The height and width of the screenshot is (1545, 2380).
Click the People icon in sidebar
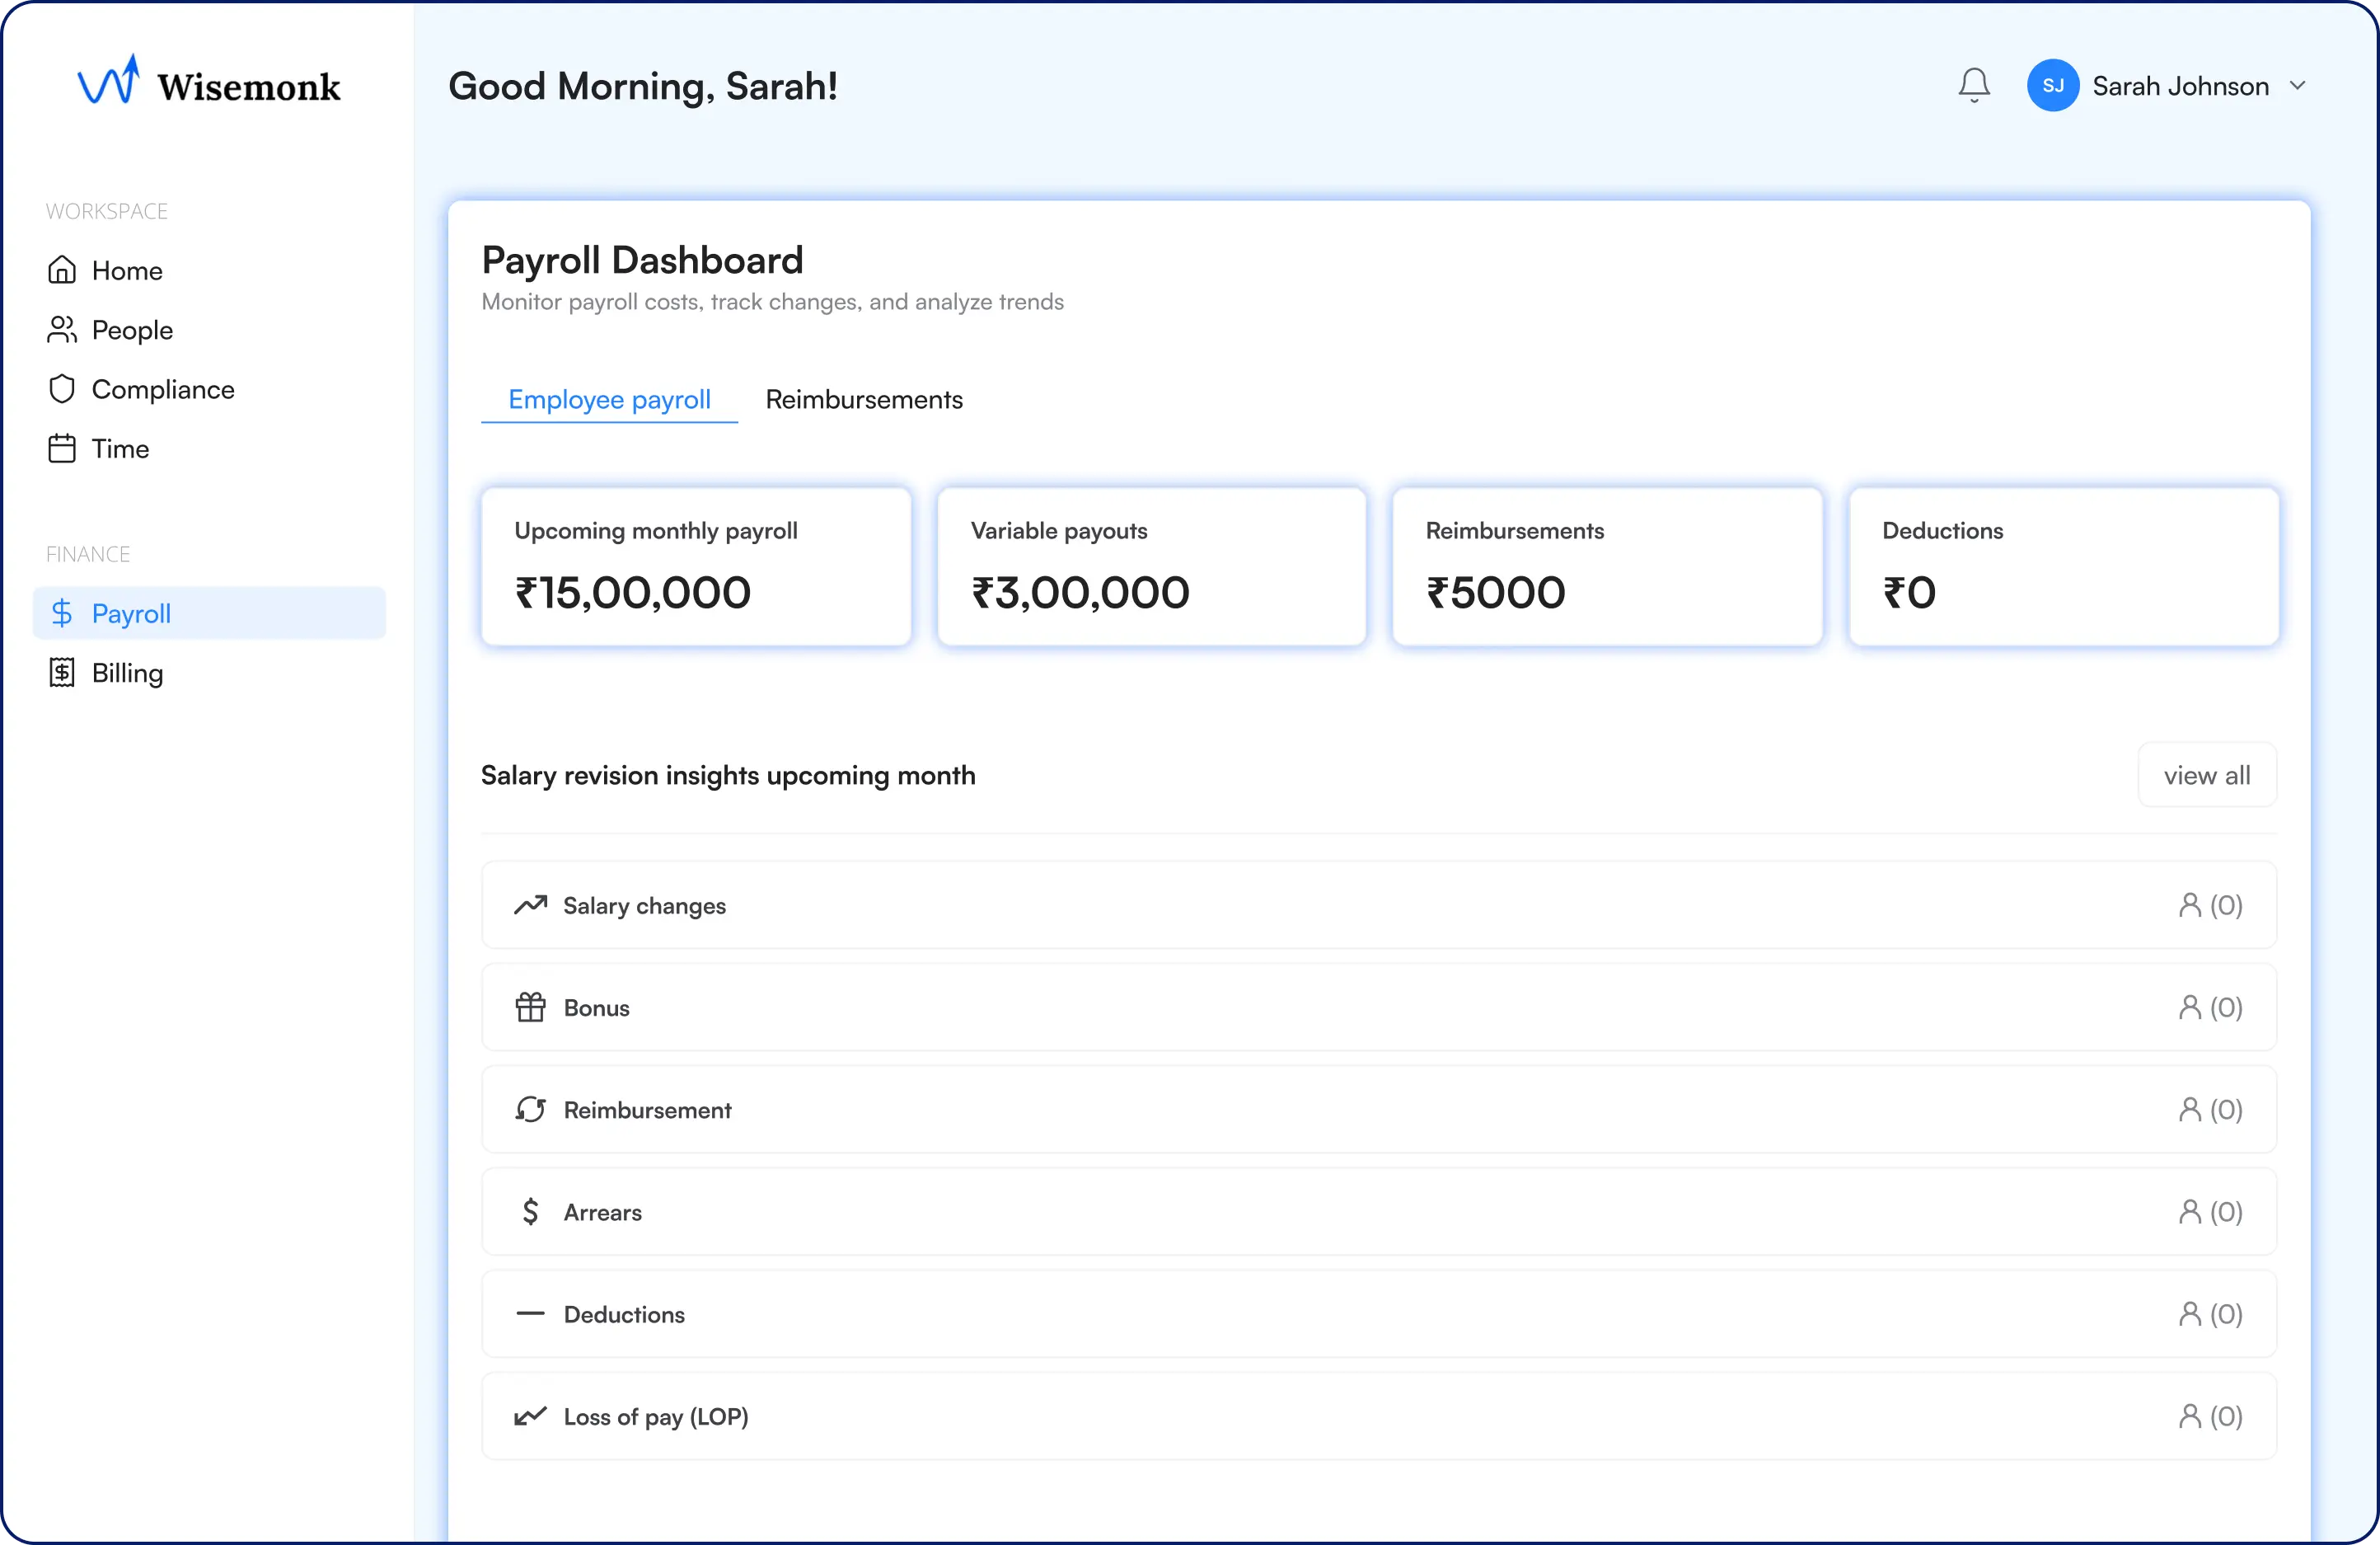click(62, 331)
